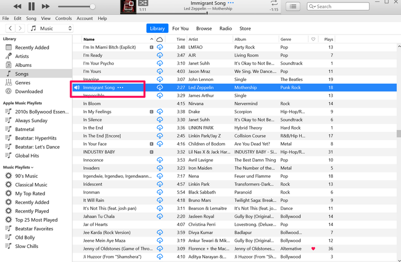
Task: Open the 90's Music smart playlist
Action: 27,176
